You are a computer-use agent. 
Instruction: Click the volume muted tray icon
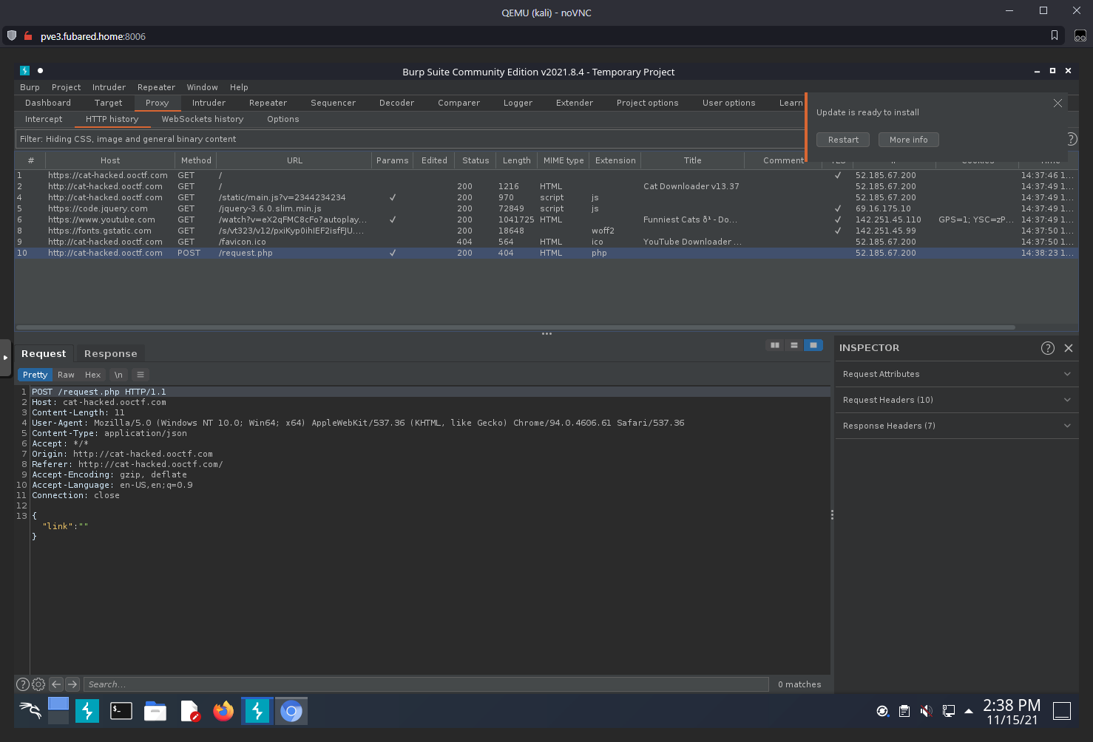926,711
